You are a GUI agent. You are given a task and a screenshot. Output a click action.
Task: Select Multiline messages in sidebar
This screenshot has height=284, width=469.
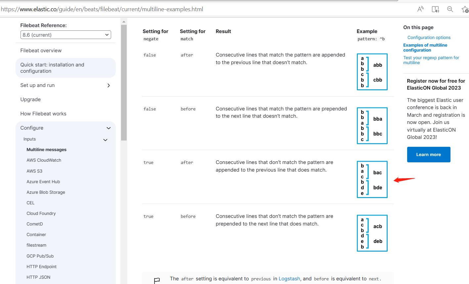coord(46,149)
